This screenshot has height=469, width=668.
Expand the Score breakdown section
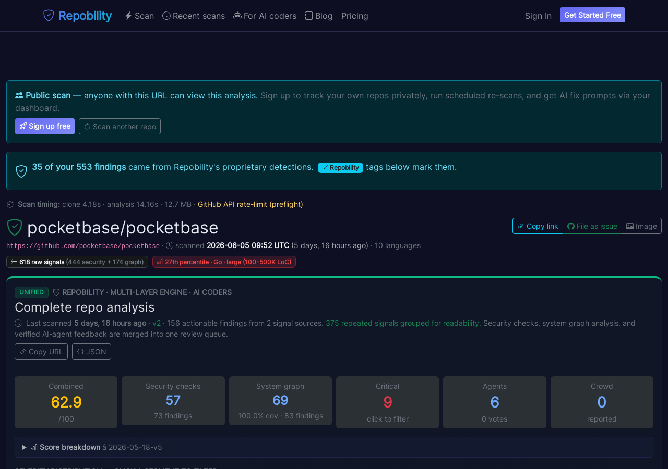(334, 447)
